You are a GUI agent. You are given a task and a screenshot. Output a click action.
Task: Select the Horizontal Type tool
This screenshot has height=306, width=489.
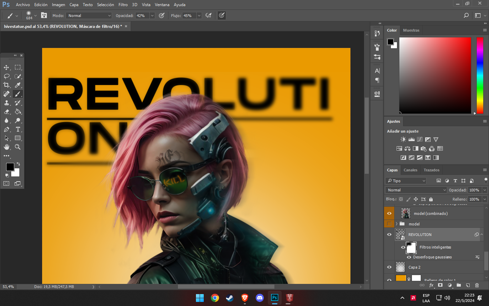18,129
